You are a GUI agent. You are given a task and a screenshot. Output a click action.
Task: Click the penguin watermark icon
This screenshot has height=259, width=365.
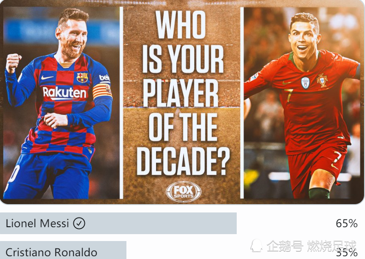(x=257, y=246)
